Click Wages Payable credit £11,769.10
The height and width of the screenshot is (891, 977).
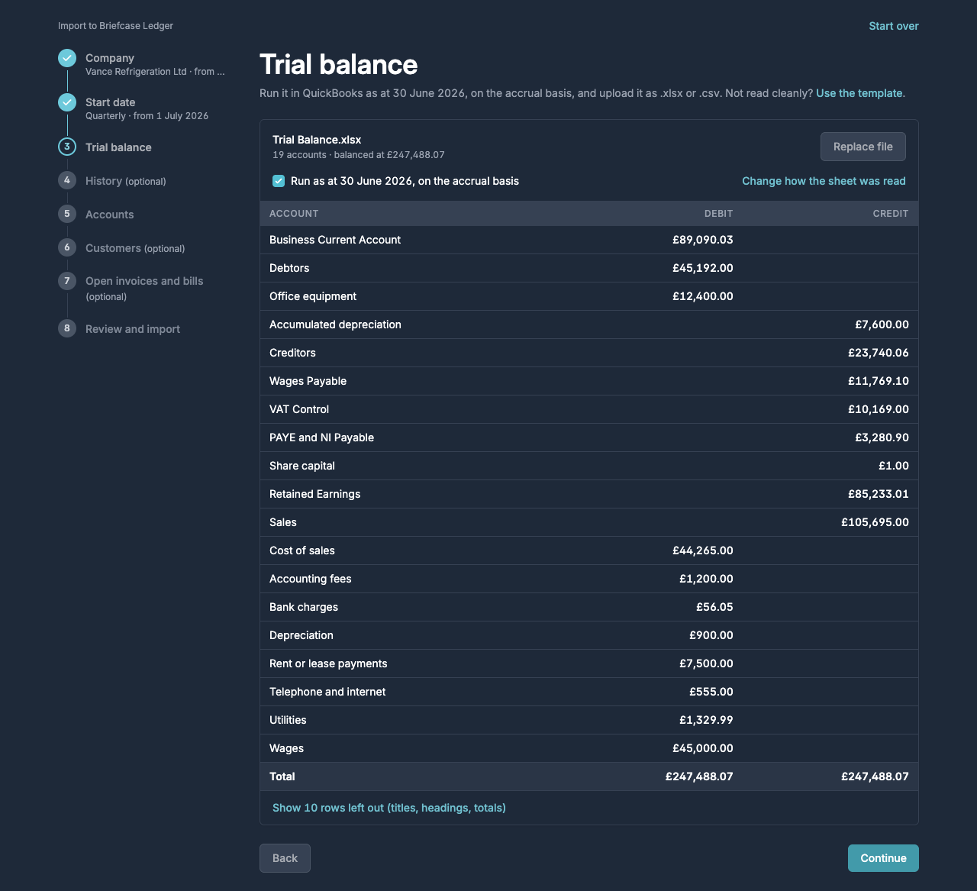pyautogui.click(x=879, y=381)
